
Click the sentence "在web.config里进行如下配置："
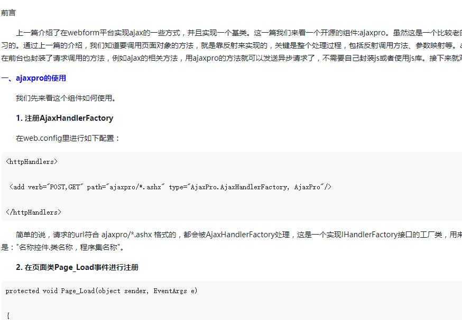(68, 138)
